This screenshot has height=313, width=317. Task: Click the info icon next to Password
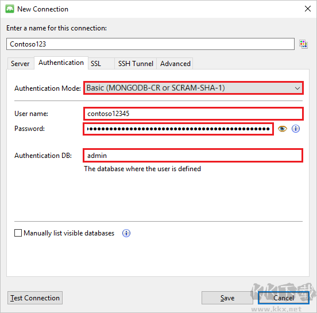[296, 129]
